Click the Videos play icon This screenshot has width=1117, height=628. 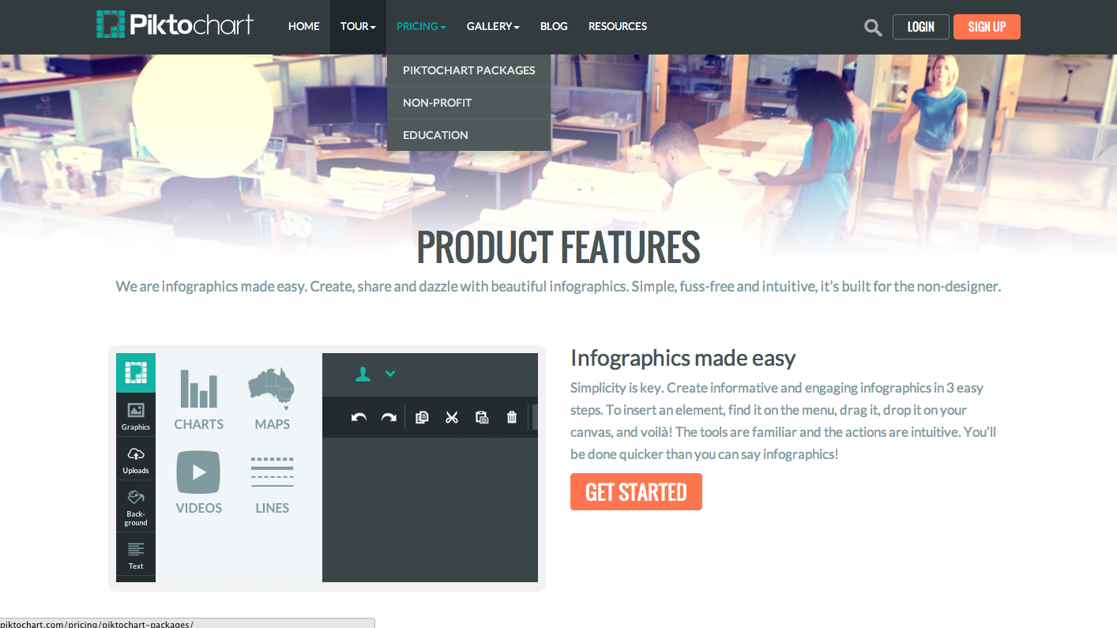198,472
